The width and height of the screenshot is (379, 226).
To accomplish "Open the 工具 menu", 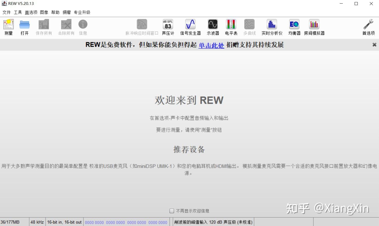I will click(18, 12).
